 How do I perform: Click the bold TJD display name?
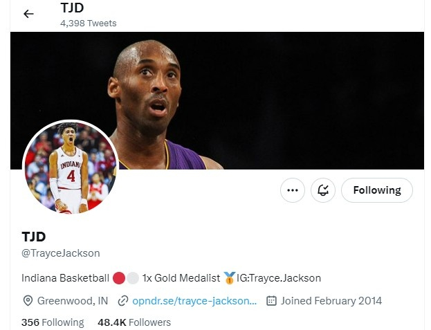click(x=33, y=237)
